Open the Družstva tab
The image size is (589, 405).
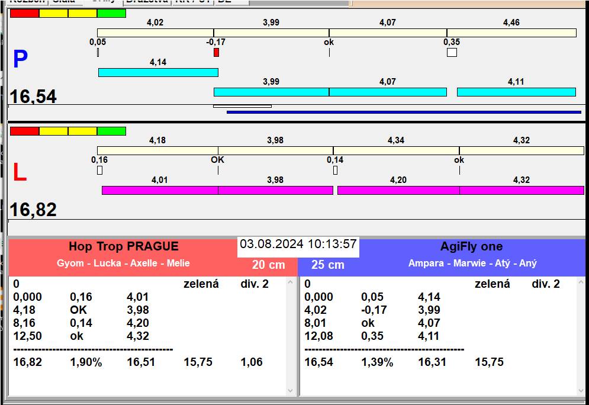tap(147, 2)
